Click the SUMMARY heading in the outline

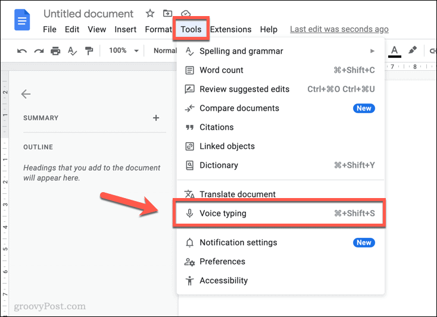(x=40, y=118)
